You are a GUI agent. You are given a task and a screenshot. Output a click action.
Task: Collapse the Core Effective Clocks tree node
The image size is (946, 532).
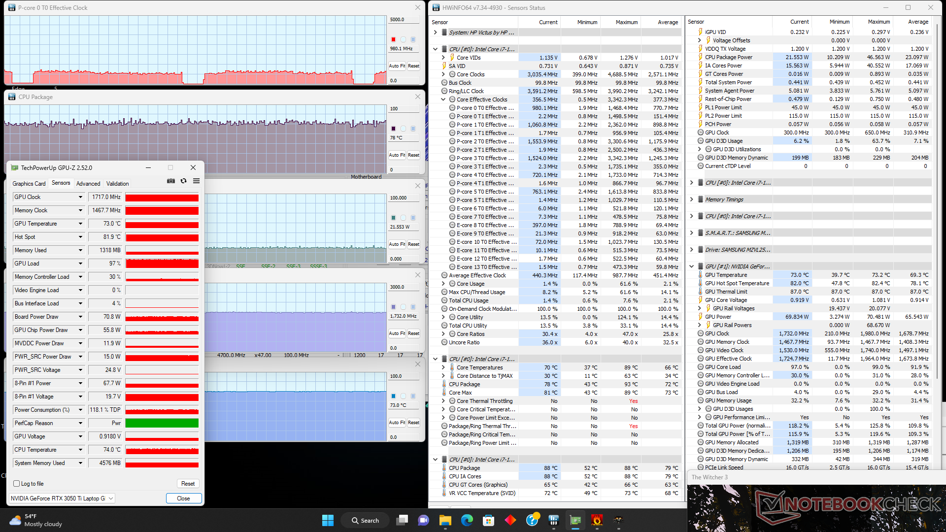click(443, 100)
